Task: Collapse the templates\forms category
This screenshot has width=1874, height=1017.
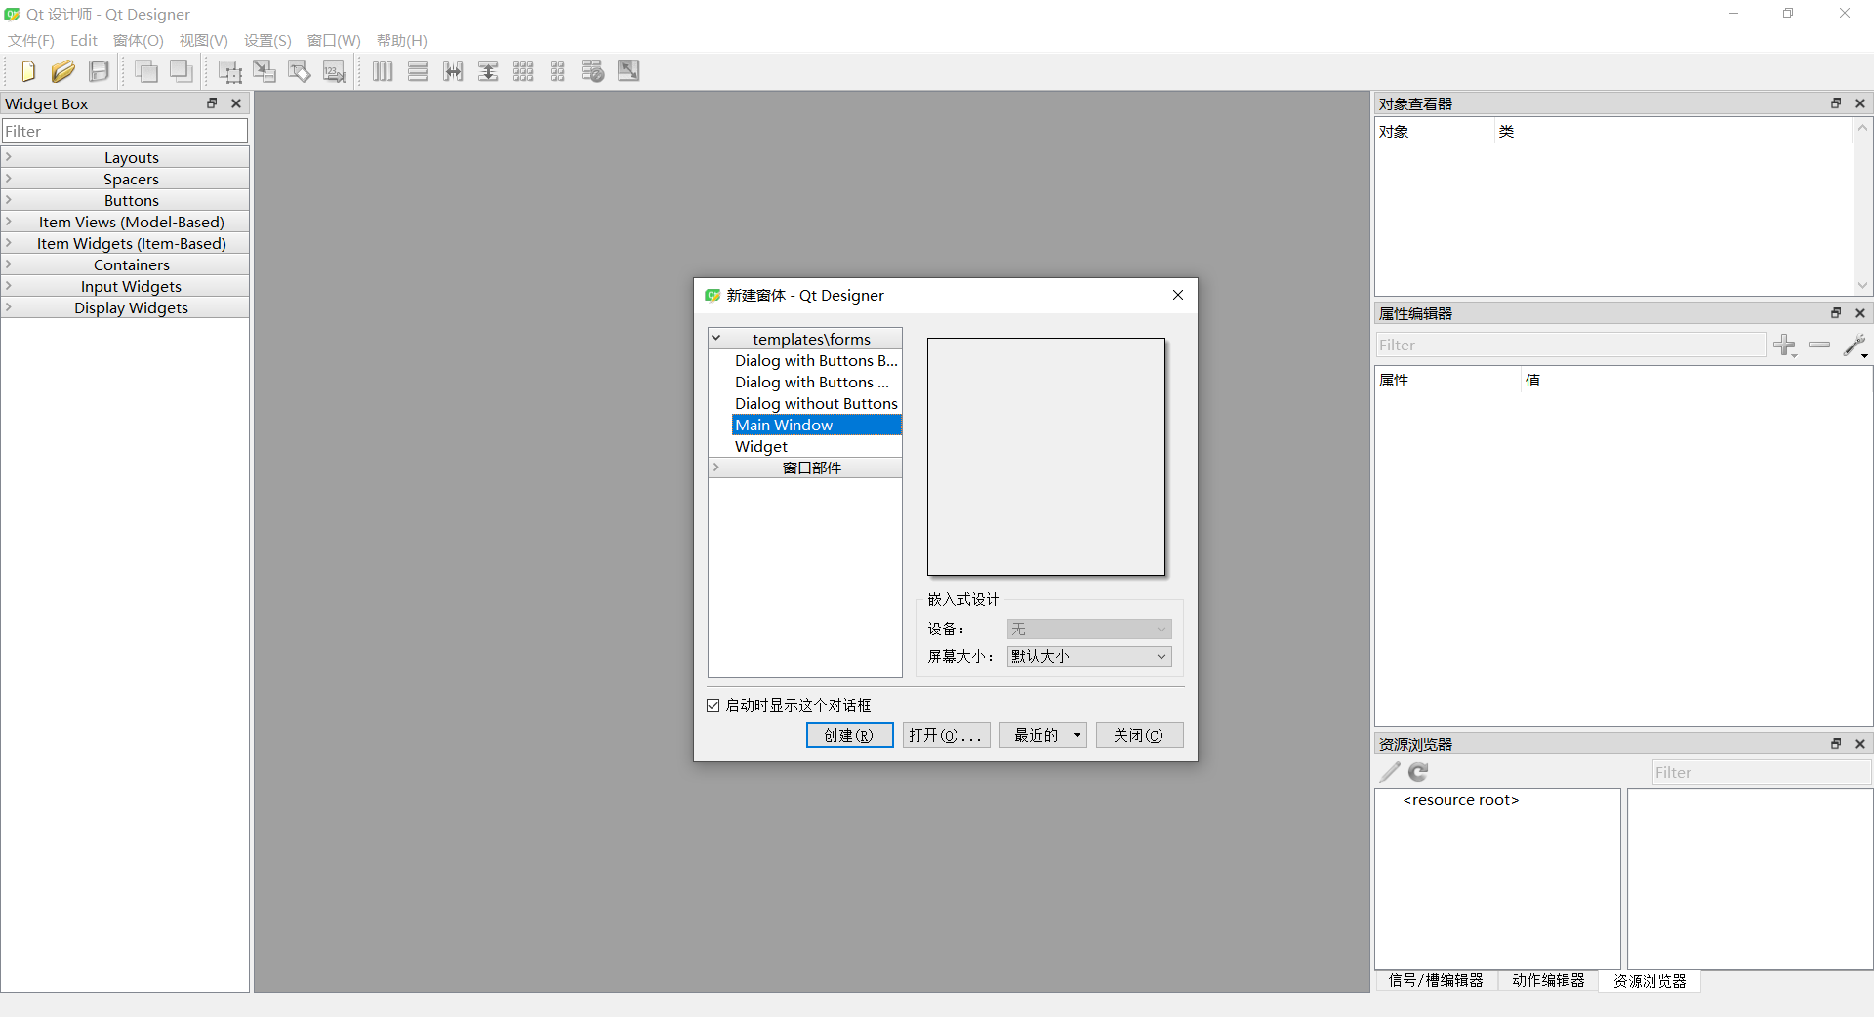Action: pyautogui.click(x=717, y=338)
